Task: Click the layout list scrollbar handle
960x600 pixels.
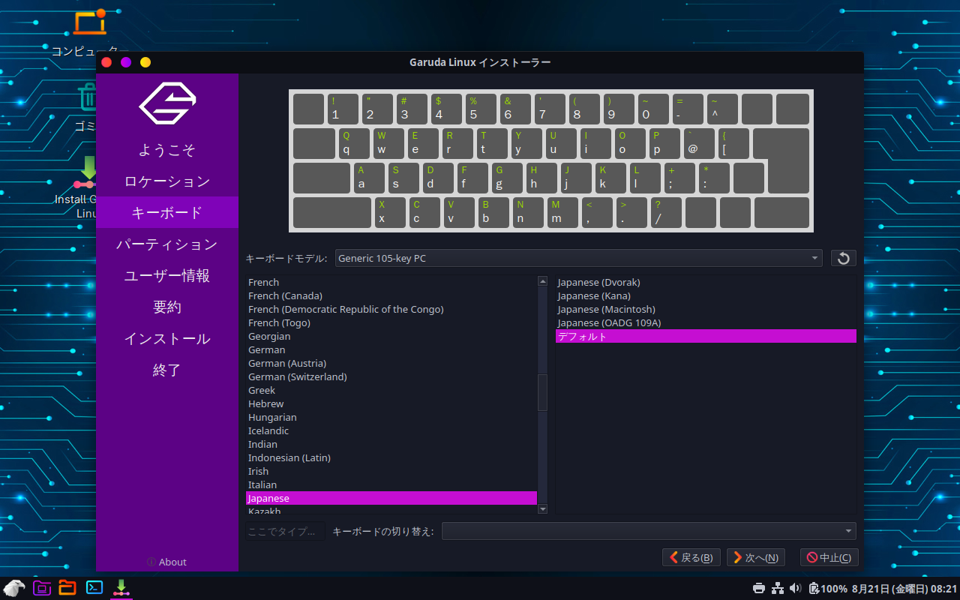Action: (x=543, y=391)
